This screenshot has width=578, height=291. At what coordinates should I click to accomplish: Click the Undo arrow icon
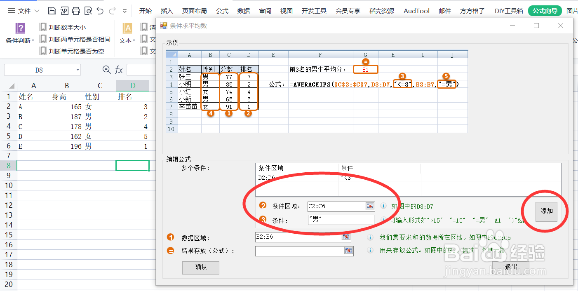click(100, 11)
